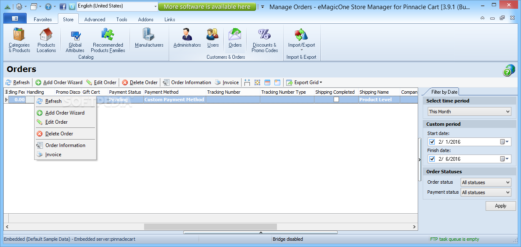The width and height of the screenshot is (521, 247).
Task: Open Invoice from the toolbar
Action: (x=227, y=82)
